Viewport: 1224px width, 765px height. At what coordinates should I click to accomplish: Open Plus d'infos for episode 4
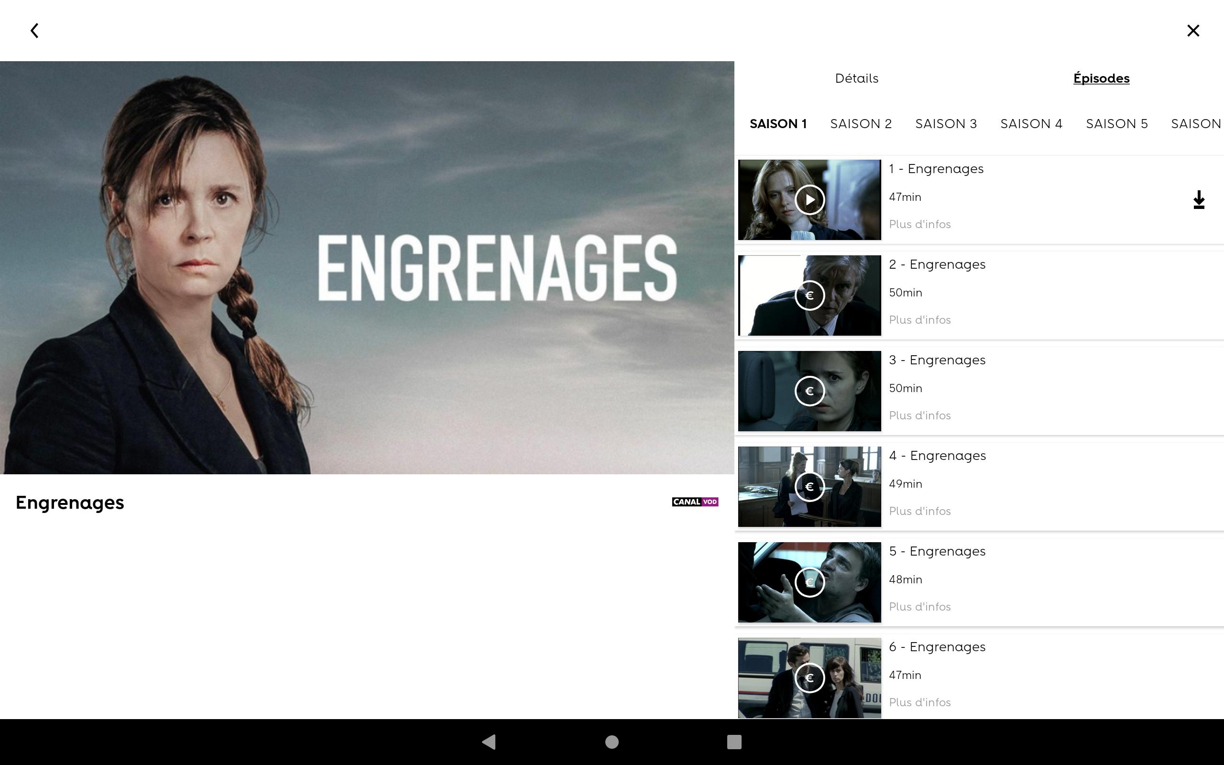919,511
